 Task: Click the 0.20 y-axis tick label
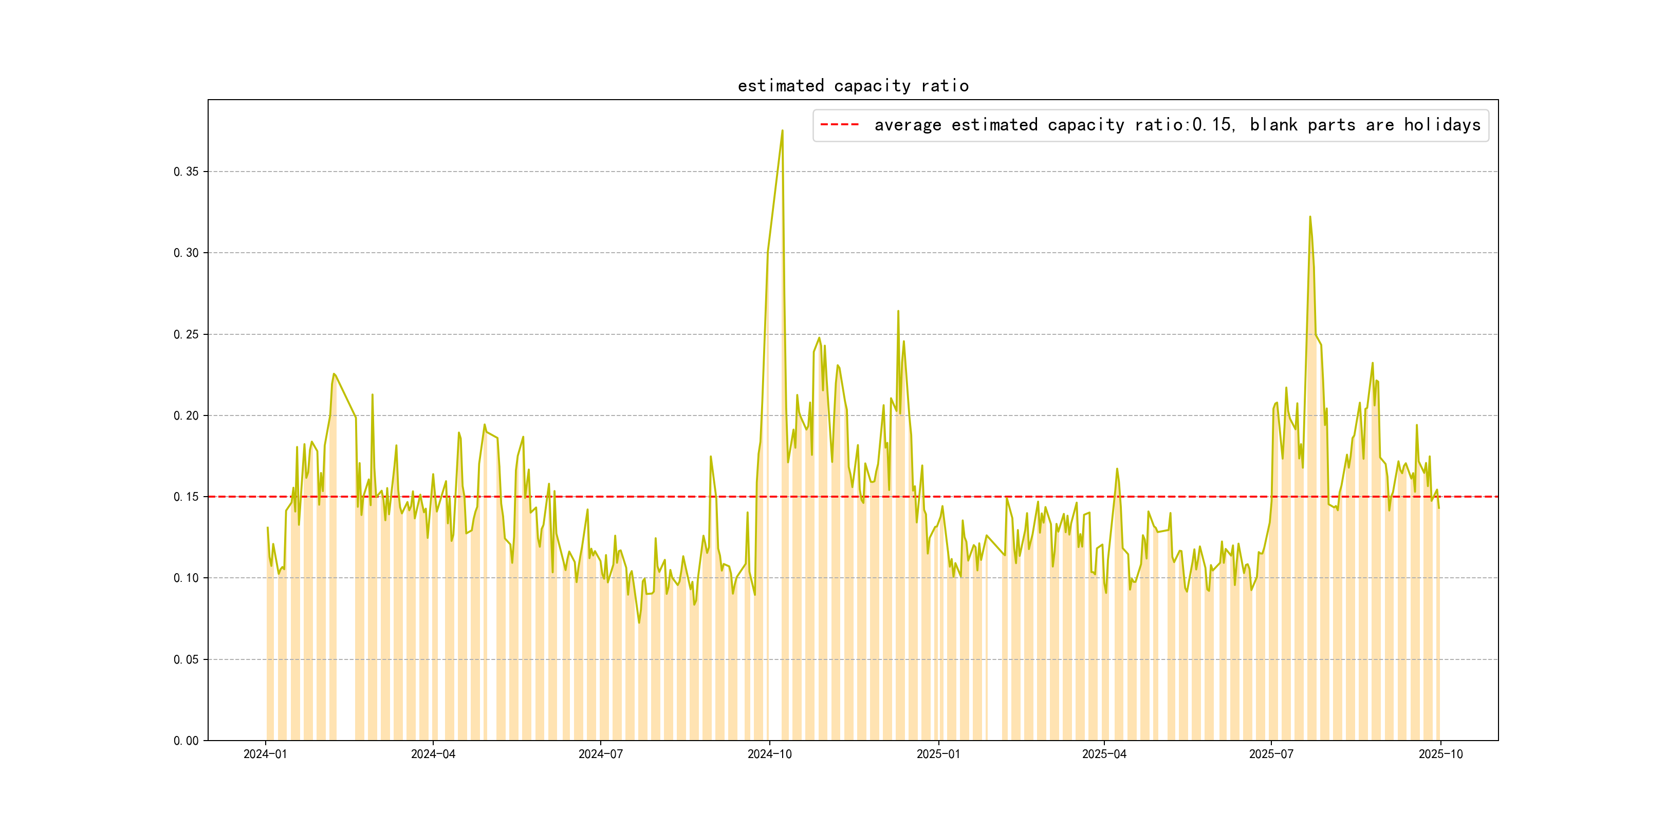click(186, 416)
